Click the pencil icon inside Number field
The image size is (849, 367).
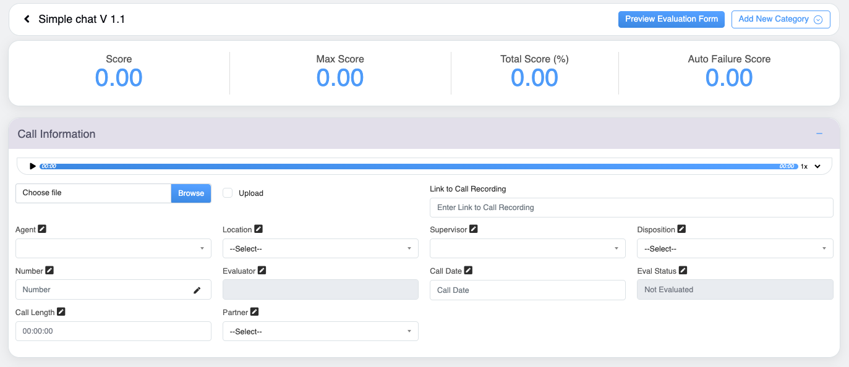197,290
